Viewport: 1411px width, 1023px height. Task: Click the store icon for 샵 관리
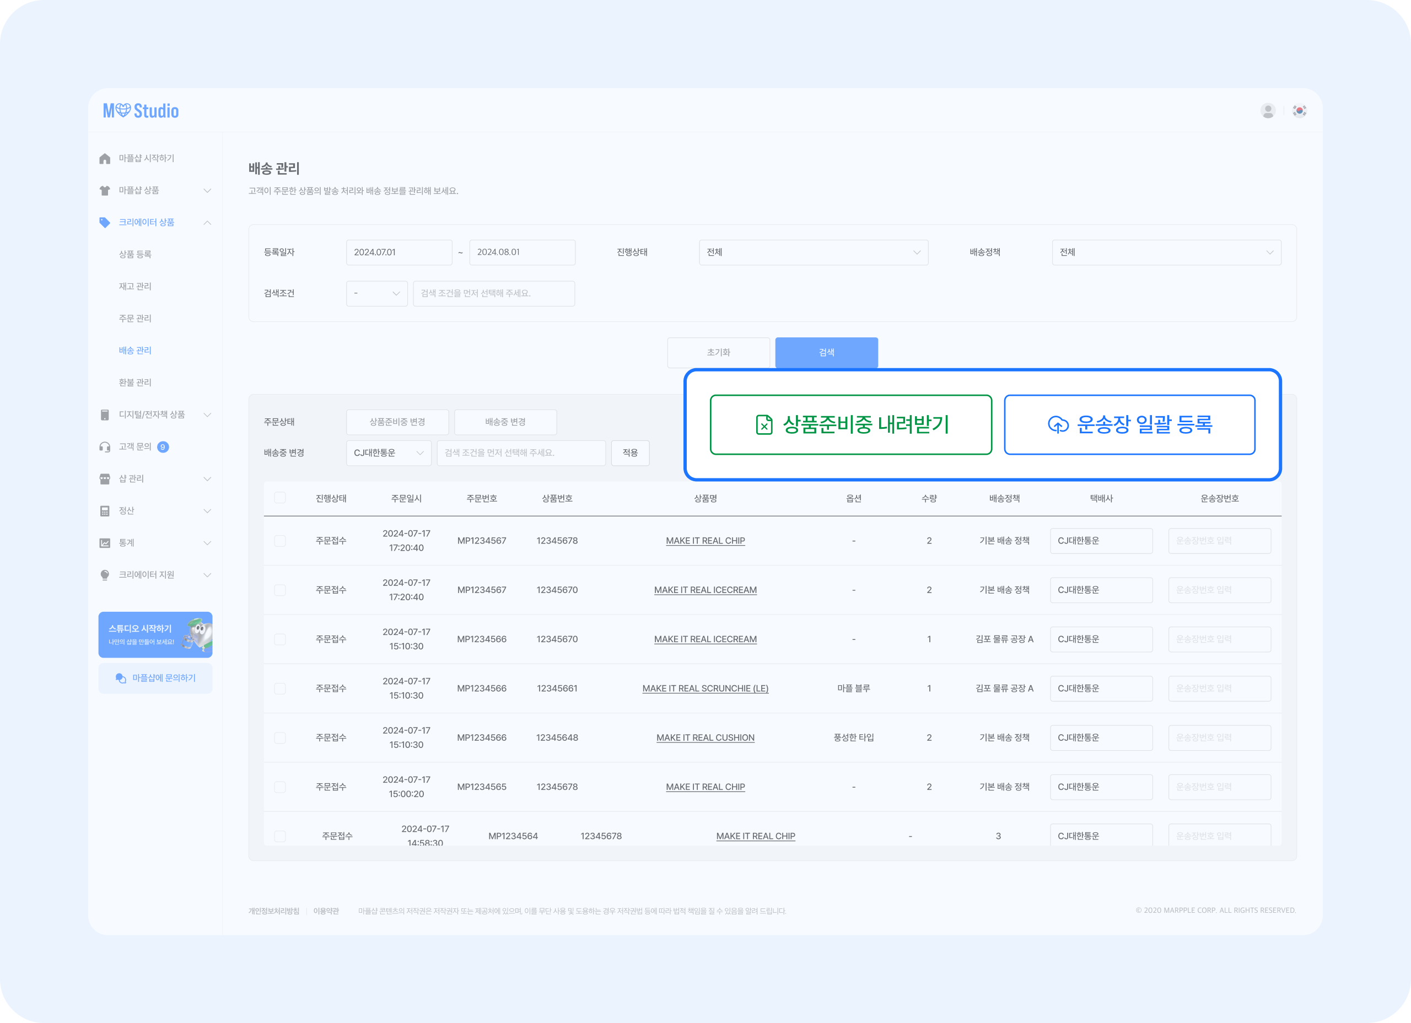[105, 478]
